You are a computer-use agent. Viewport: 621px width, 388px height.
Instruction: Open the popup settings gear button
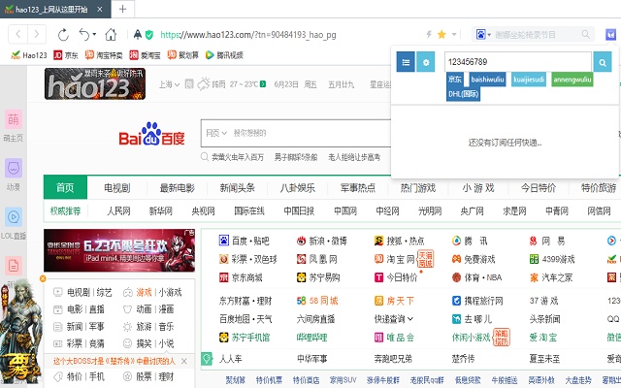426,62
